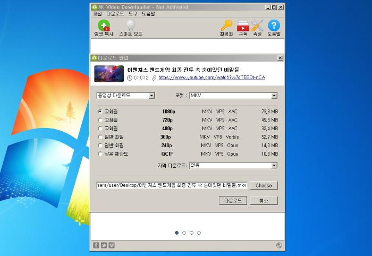Open the 도구 menu
Screen dimensions: 372x256
click(133, 14)
